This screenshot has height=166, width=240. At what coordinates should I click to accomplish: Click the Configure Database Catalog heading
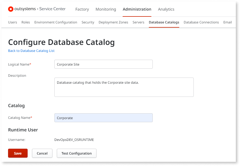pyautogui.click(x=61, y=42)
